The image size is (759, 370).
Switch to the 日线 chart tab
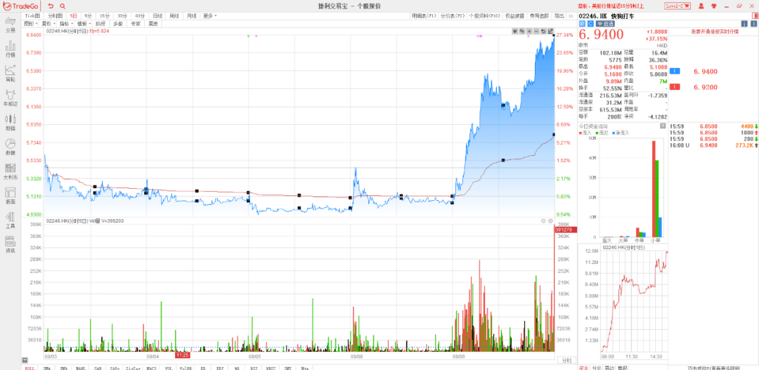[157, 15]
